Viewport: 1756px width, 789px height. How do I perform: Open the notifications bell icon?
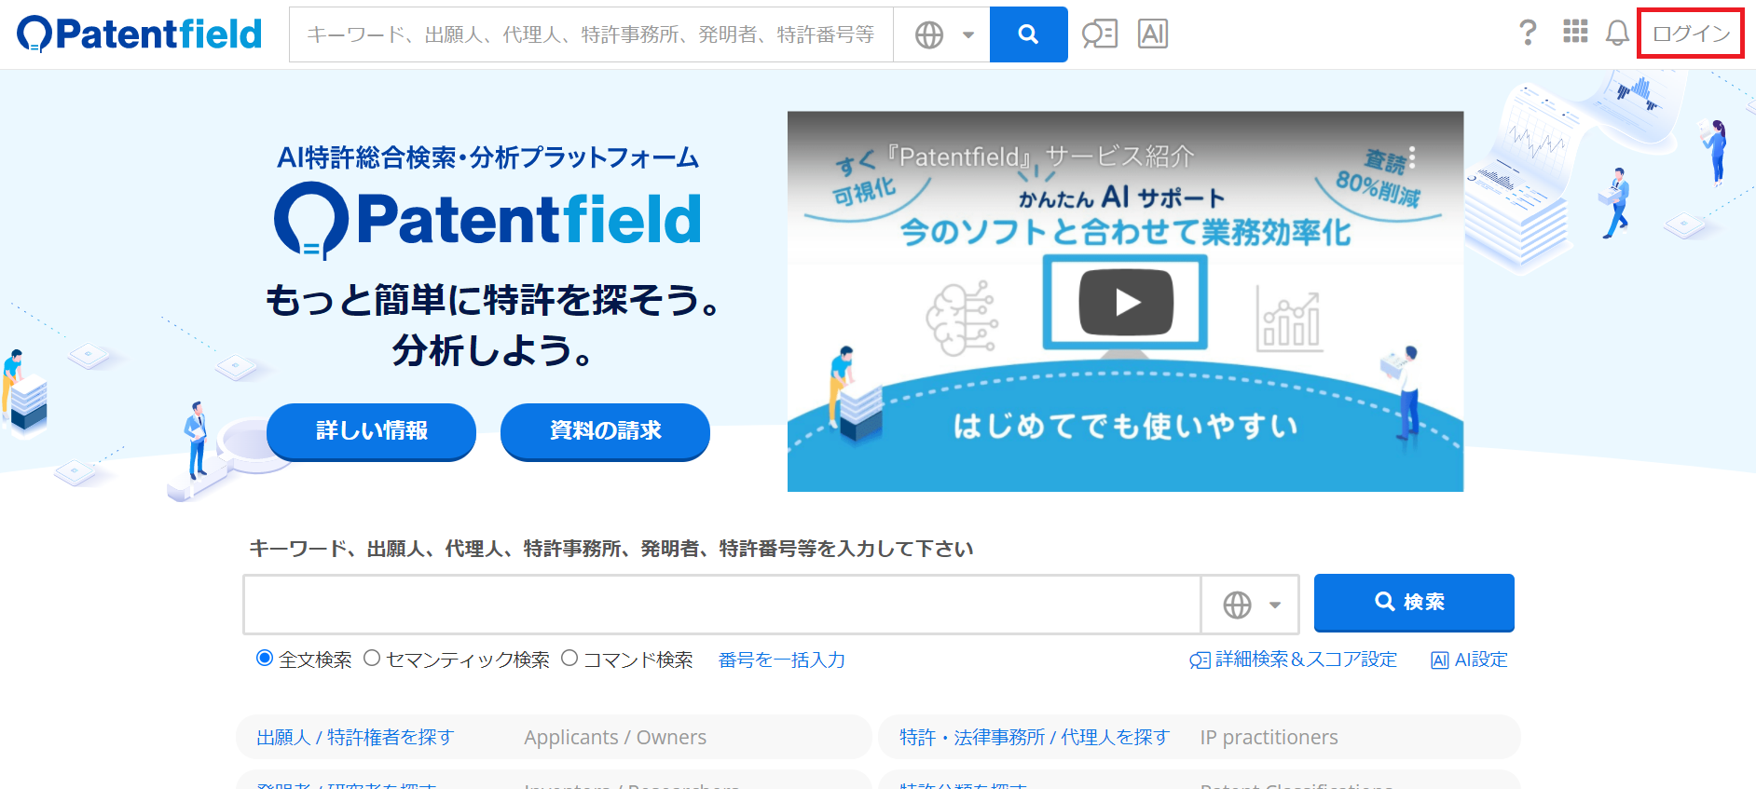[x=1617, y=34]
